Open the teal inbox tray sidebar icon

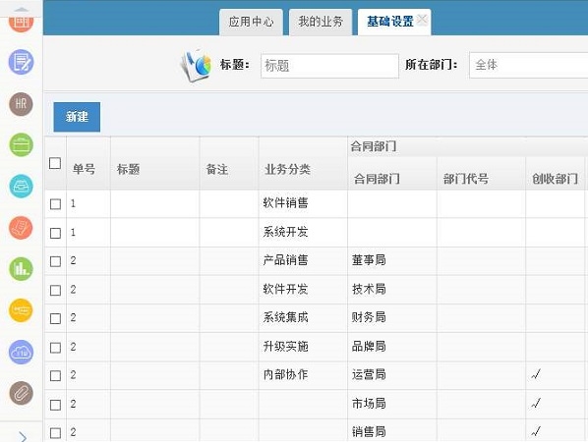[x=21, y=187]
